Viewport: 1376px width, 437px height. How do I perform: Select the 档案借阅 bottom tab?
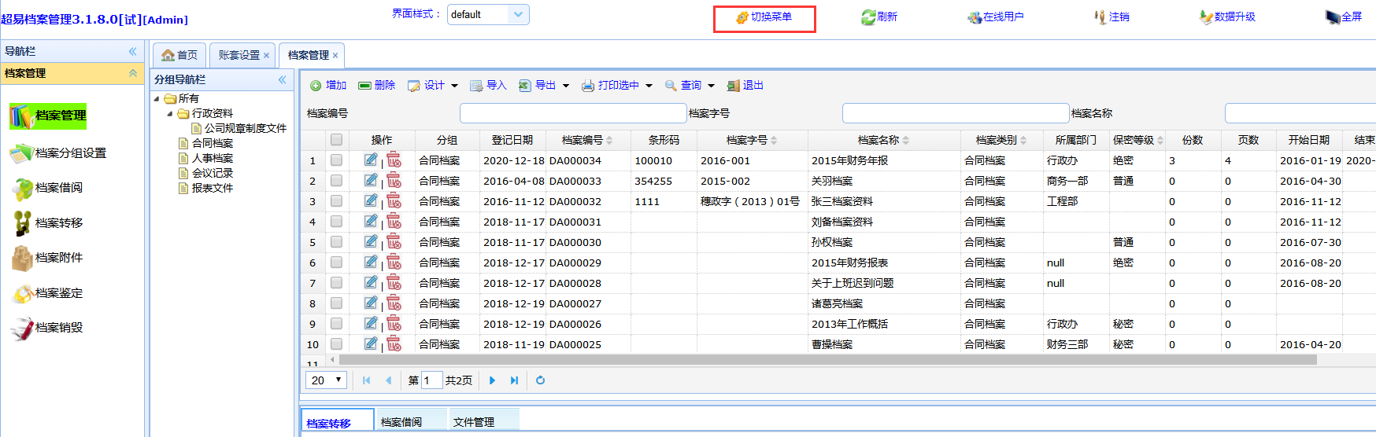coord(401,422)
